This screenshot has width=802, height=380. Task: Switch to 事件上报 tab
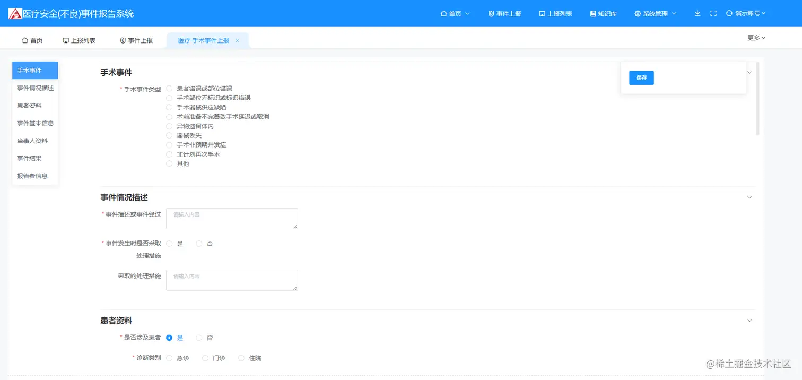pos(136,40)
